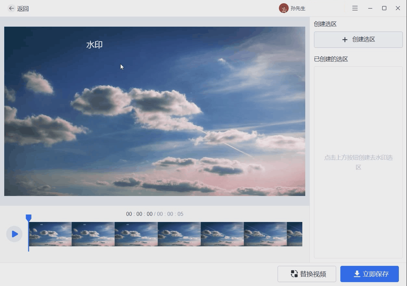Select the fifth timeline thumbnail frame
407x286 pixels.
click(222, 234)
